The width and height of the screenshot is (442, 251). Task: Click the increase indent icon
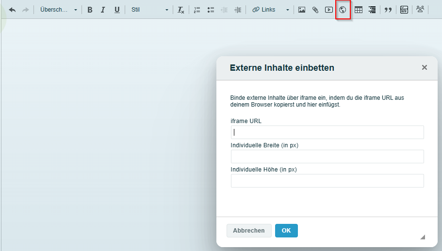[x=238, y=10]
